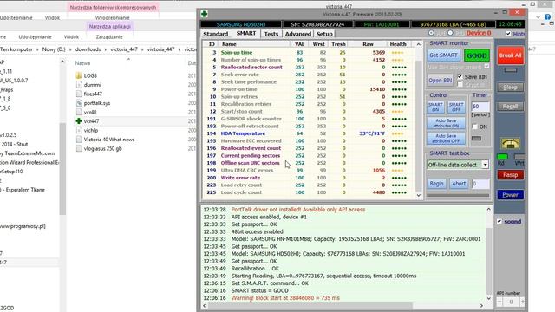Image resolution: width=555 pixels, height=312 pixels.
Task: Decrease the API number with minus button
Action: pyautogui.click(x=499, y=302)
